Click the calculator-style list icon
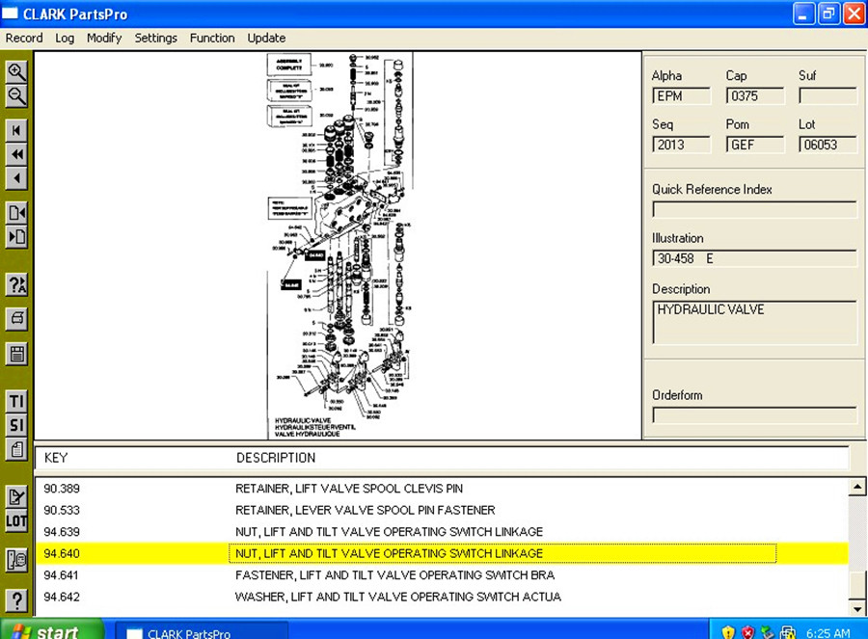Viewport: 868px width, 639px height. [x=16, y=354]
